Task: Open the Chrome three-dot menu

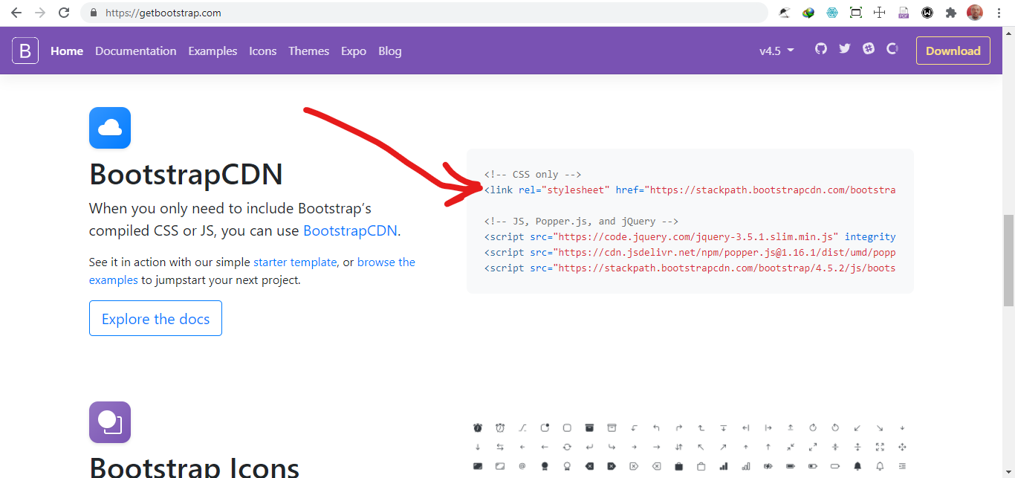Action: [998, 13]
